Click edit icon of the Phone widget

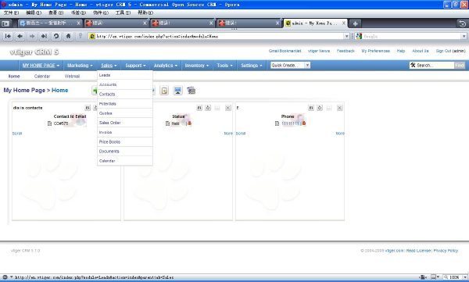[x=311, y=108]
